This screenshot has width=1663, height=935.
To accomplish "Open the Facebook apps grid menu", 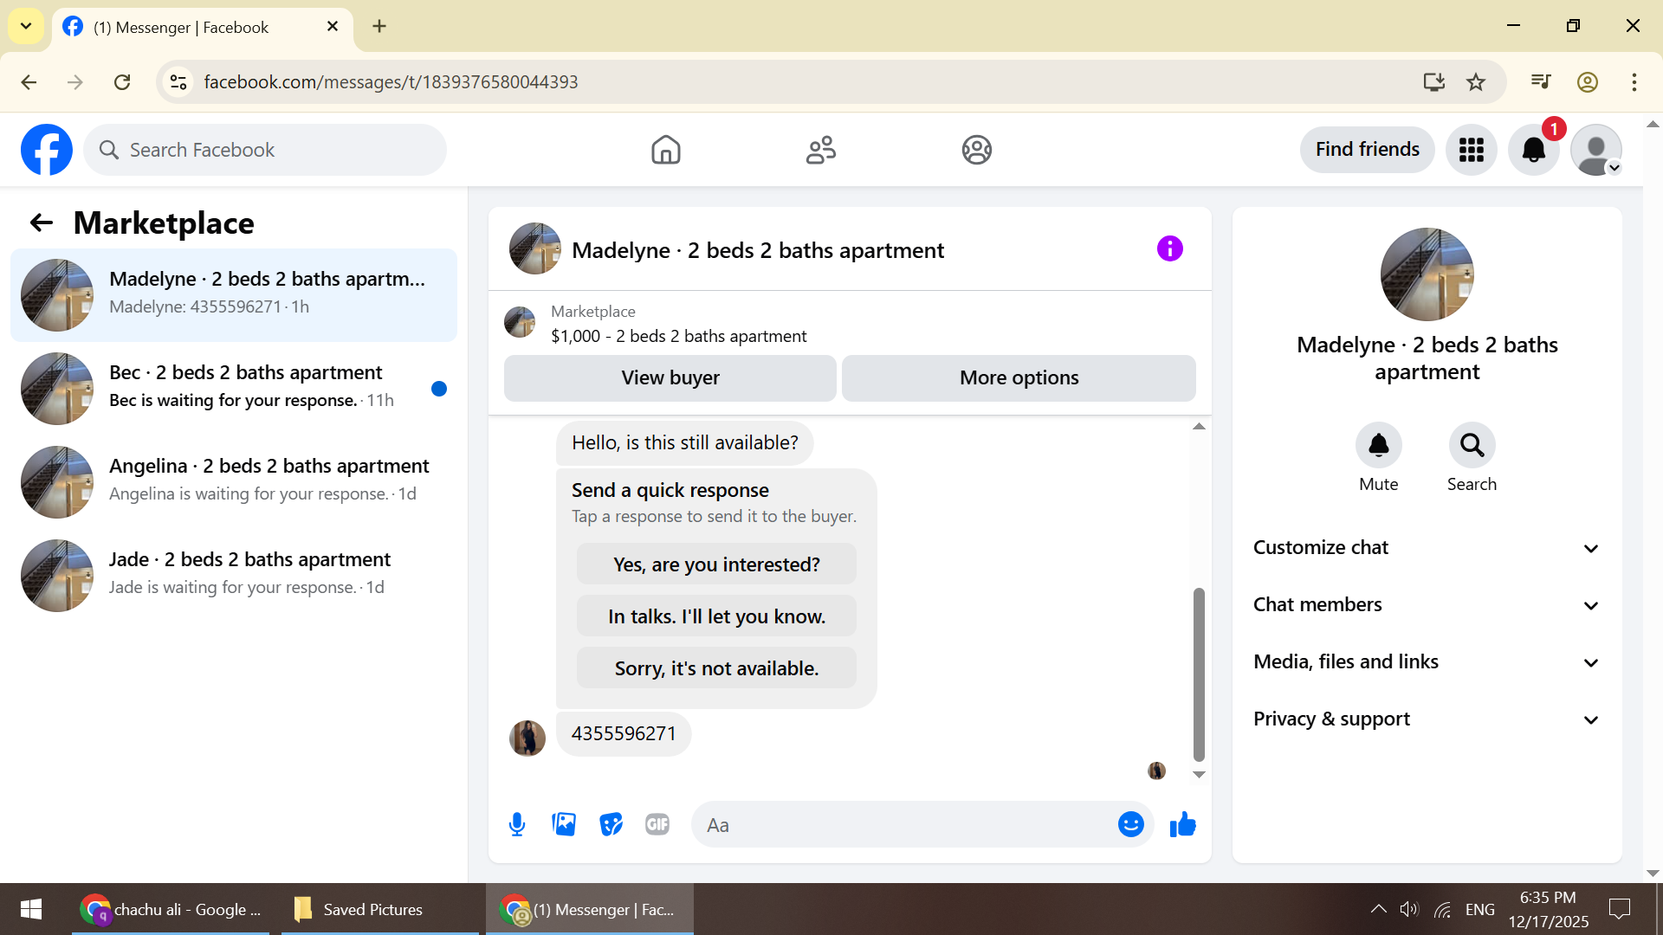I will (1471, 150).
